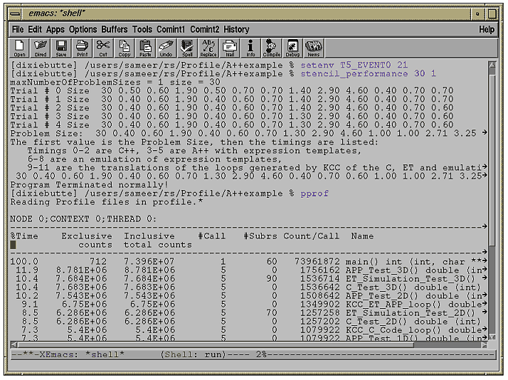The width and height of the screenshot is (508, 380).
Task: Click 'Reading Profile files in profile.*' line
Action: click(107, 202)
